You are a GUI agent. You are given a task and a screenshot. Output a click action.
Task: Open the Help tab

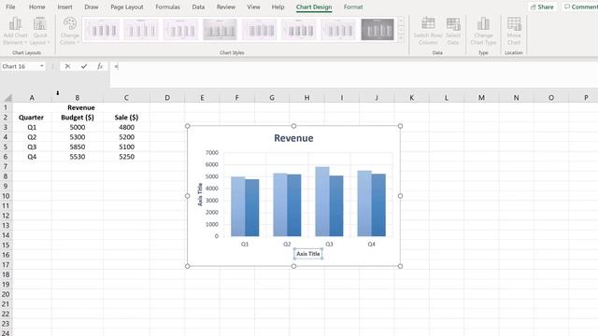tap(278, 7)
